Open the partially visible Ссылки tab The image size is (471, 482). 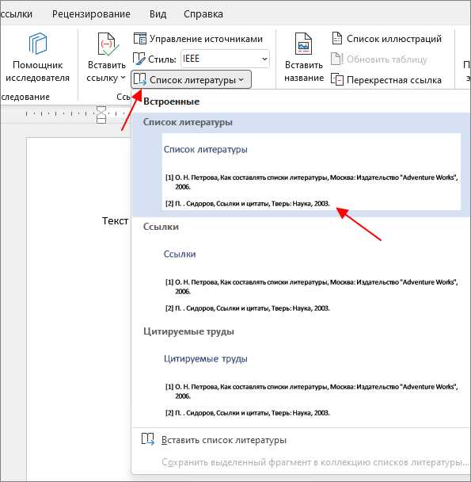click(16, 14)
